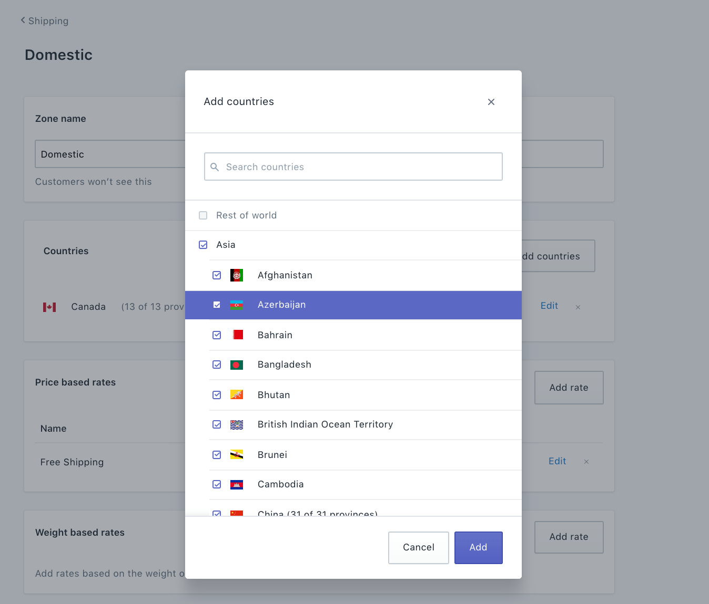The height and width of the screenshot is (604, 709).
Task: Uncheck the Asia region checkbox
Action: tap(203, 245)
